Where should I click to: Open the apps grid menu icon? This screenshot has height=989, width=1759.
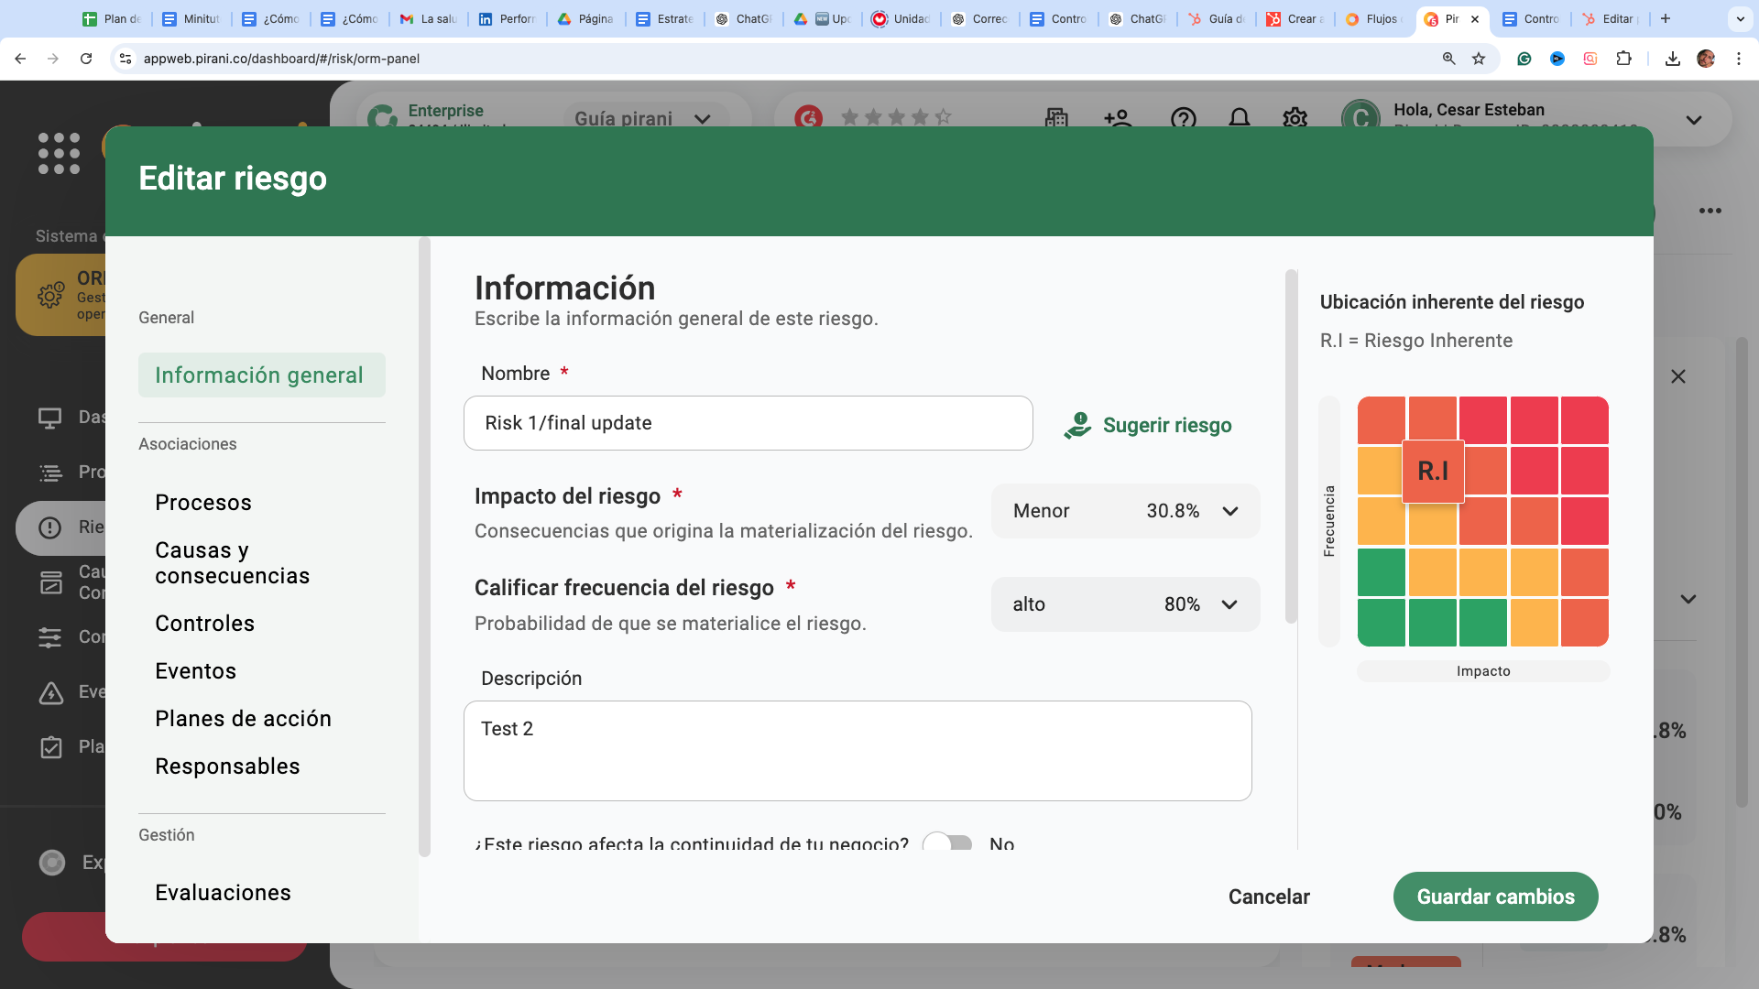tap(59, 153)
